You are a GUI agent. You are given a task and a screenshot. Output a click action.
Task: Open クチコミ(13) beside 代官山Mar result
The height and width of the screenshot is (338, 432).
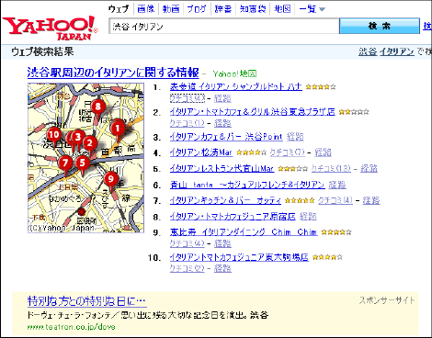(331, 168)
